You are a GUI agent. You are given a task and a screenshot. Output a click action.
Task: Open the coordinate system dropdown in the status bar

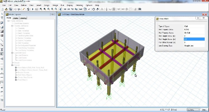[x=194, y=110]
